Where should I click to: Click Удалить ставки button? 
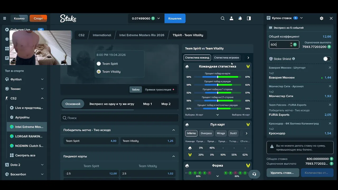tap(283, 173)
